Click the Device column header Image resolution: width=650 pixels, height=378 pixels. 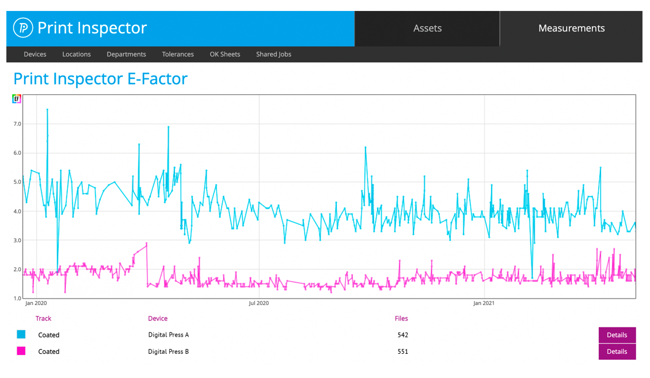point(158,318)
